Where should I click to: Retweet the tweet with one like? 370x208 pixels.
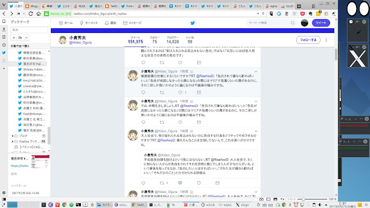click(x=162, y=92)
